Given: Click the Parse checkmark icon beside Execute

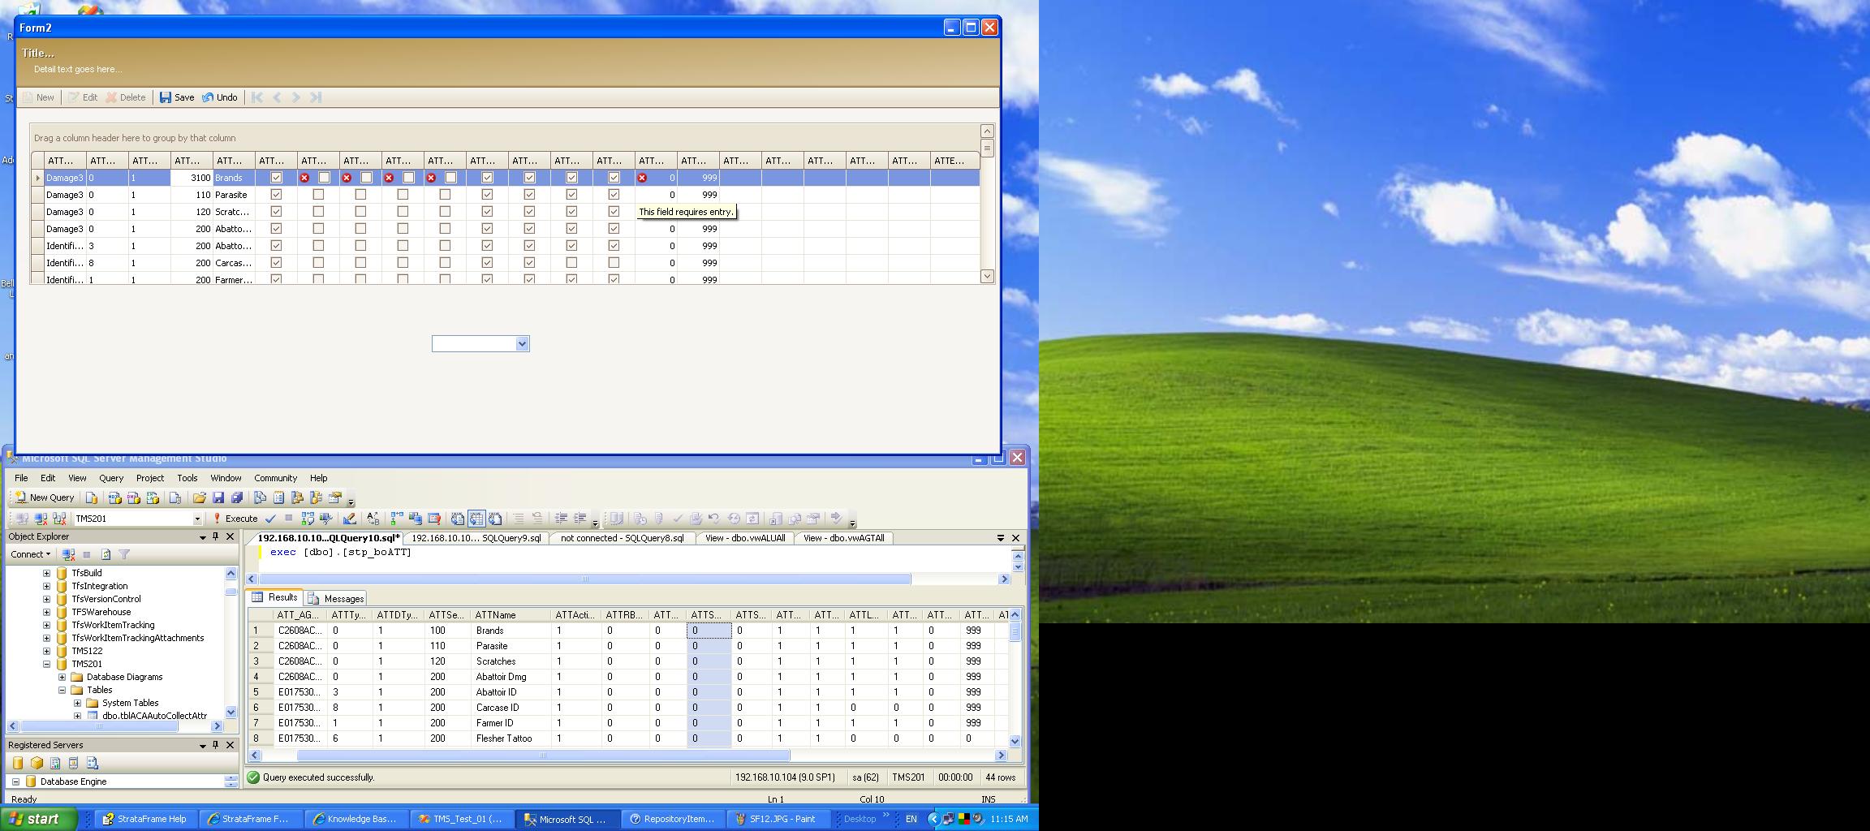Looking at the screenshot, I should [x=270, y=519].
